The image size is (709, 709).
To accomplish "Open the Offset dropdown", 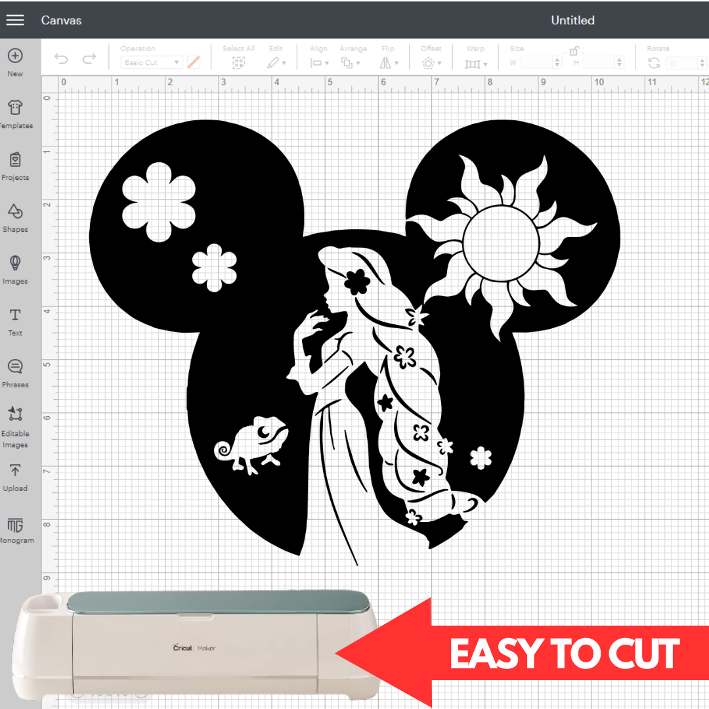I will [431, 63].
